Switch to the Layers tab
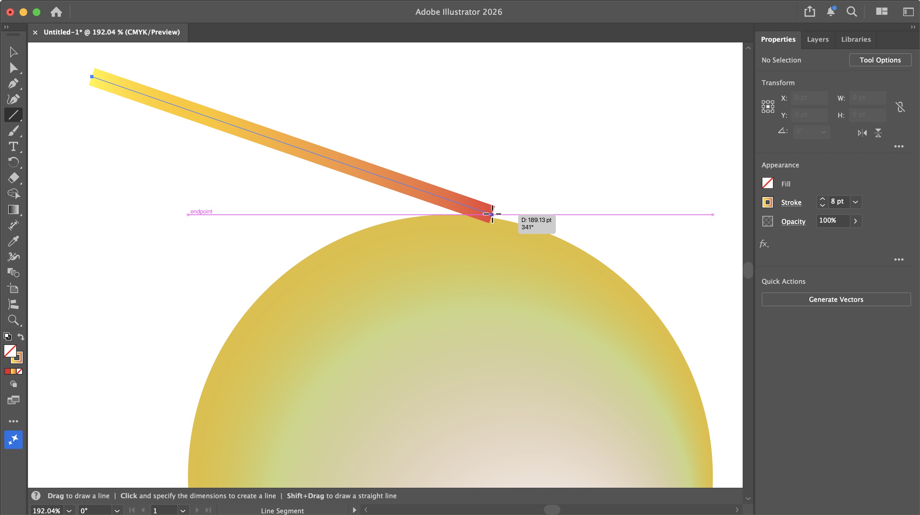920x515 pixels. [x=818, y=39]
